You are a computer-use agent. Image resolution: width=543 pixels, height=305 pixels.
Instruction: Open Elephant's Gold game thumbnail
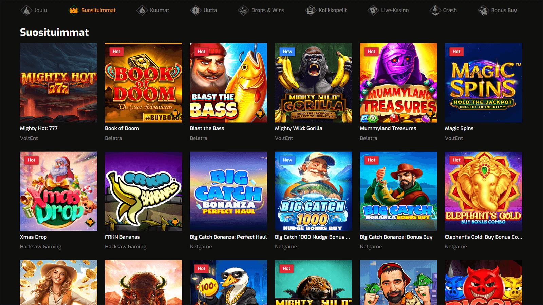click(x=483, y=191)
